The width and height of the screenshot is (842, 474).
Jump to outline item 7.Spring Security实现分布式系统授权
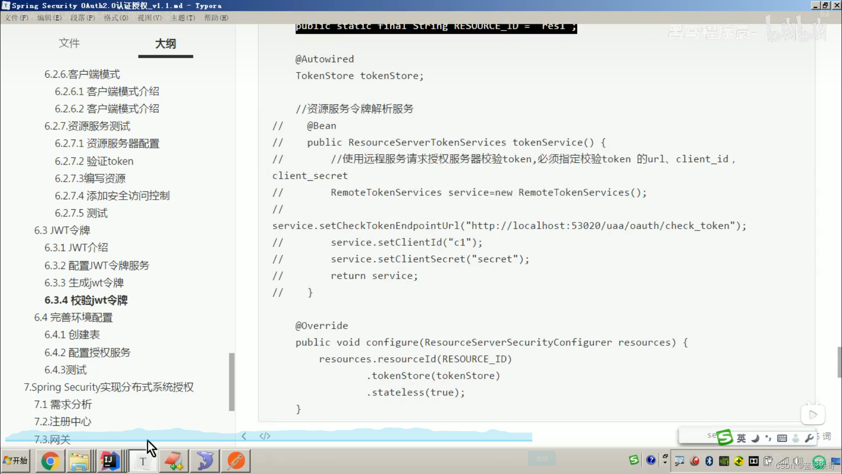108,387
